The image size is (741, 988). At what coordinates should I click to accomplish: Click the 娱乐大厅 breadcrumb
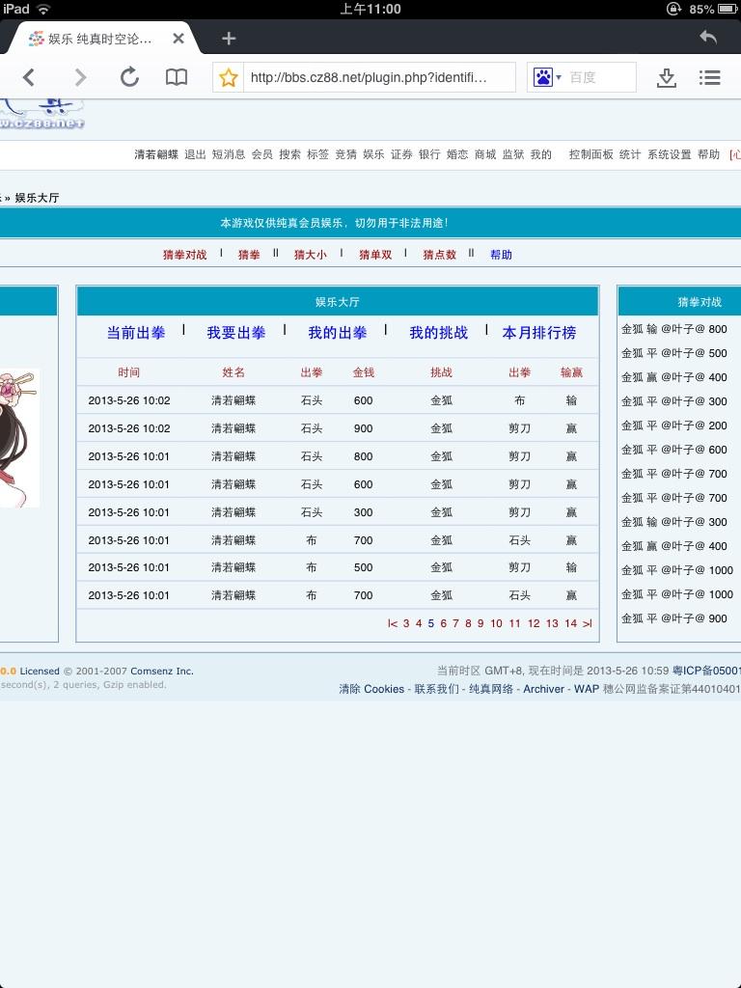(37, 198)
